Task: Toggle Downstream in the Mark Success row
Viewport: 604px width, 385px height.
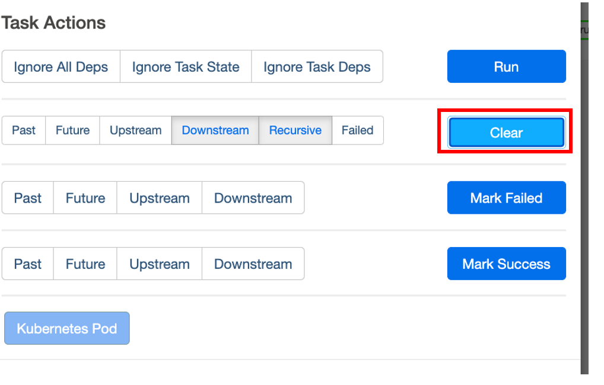Action: point(253,264)
